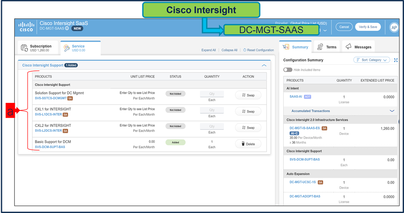Switch to the Subscription tab
Image resolution: width=404 pixels, height=213 pixels.
point(38,48)
